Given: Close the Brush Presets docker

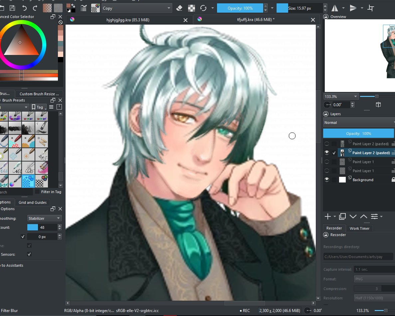Looking at the screenshot, I should pyautogui.click(x=60, y=100).
